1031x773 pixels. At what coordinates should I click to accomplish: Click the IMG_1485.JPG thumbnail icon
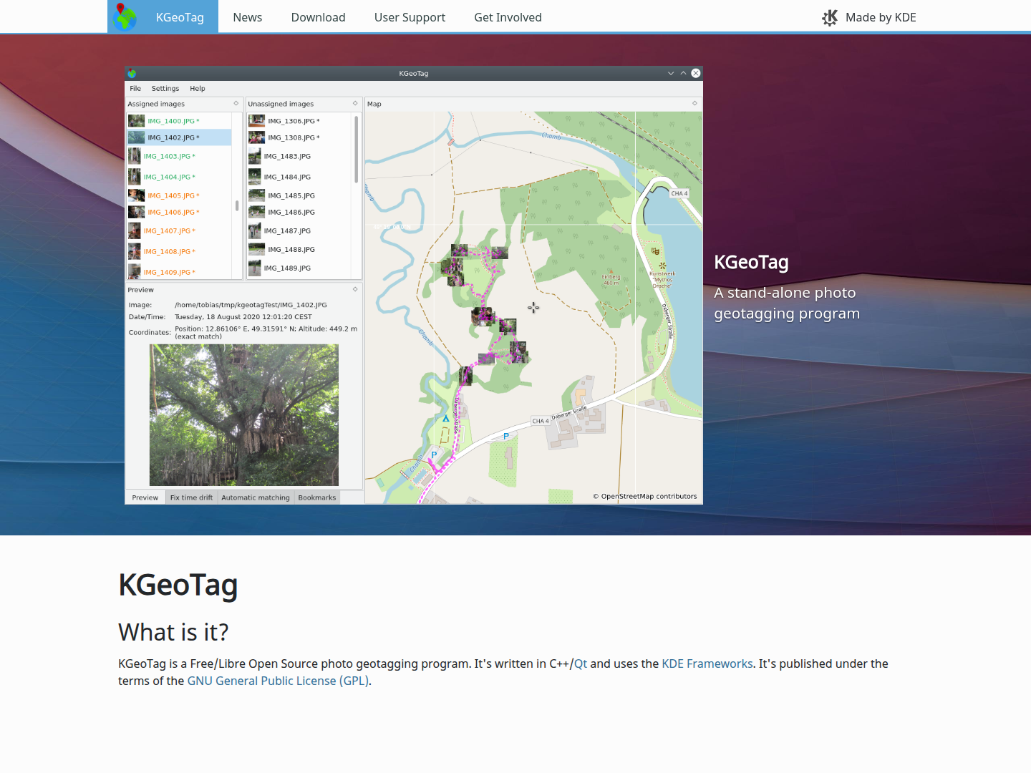tap(256, 195)
